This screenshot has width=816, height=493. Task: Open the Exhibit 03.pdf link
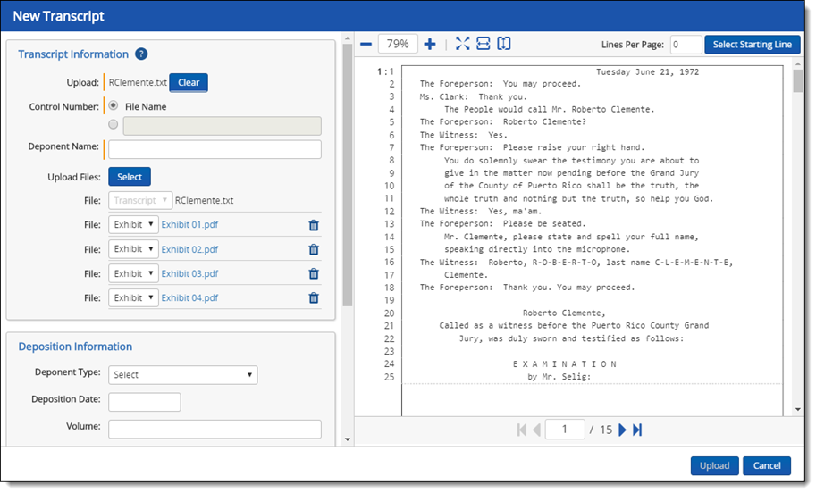pos(189,274)
